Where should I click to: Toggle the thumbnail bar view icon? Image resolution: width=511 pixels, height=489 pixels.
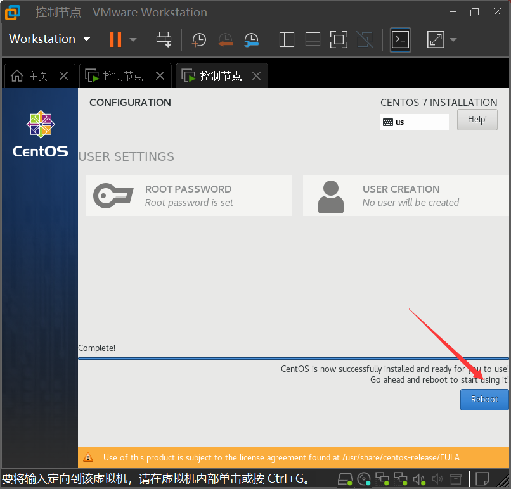click(x=313, y=40)
